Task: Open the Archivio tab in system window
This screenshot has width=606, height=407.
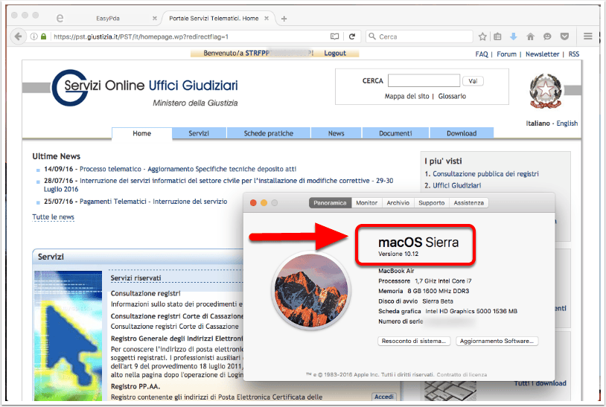Action: pos(398,202)
